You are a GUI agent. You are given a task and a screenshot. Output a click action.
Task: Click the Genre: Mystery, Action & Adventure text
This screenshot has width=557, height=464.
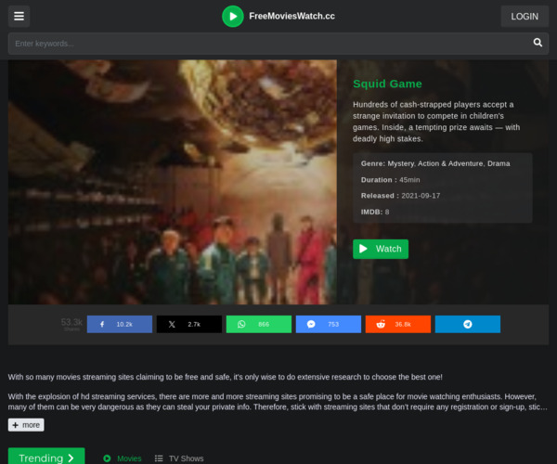[435, 163]
